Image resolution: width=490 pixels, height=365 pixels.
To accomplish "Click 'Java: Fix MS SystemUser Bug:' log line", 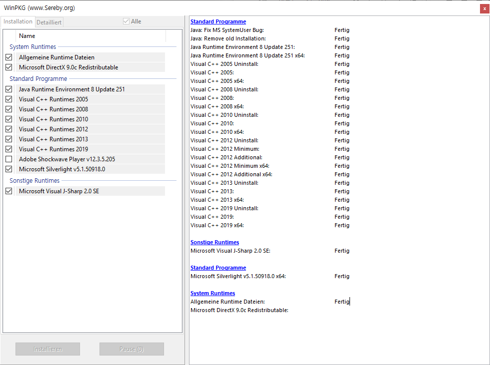I will (x=227, y=30).
